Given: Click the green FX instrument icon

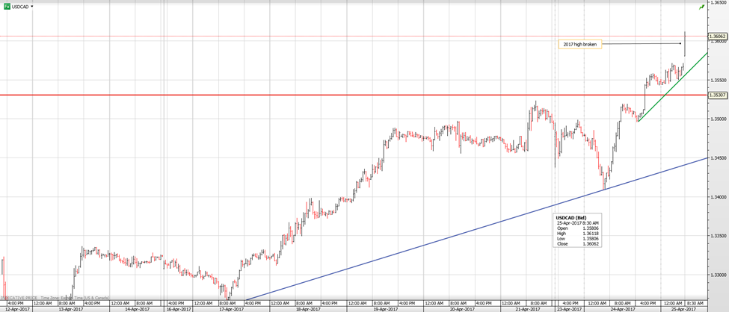Looking at the screenshot, I should click(x=6, y=6).
